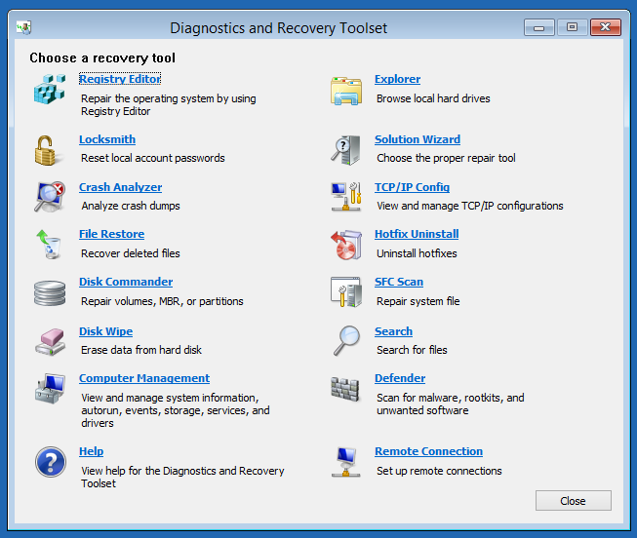The width and height of the screenshot is (637, 538).
Task: Click the 'Recover deleted files' description
Action: [x=131, y=253]
